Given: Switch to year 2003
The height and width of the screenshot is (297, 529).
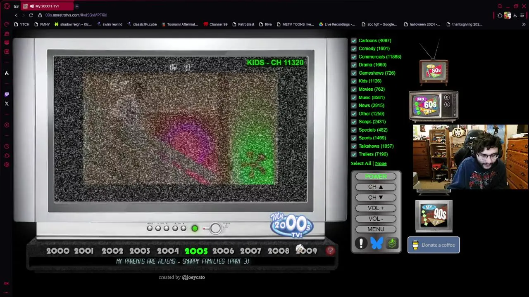Looking at the screenshot, I should click(140, 251).
